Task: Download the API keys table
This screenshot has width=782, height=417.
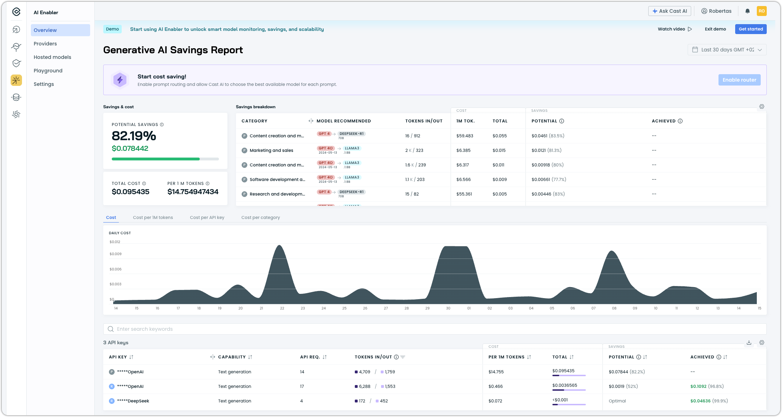Action: 749,342
